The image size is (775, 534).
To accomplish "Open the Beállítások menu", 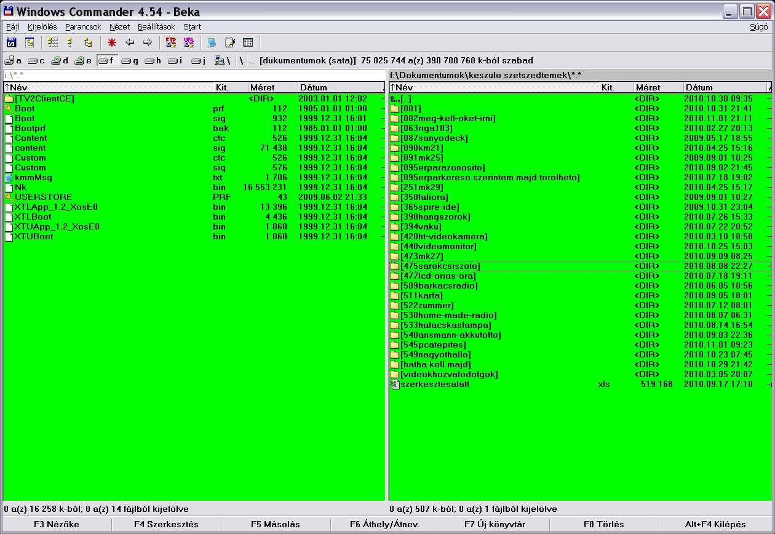I will click(x=156, y=27).
